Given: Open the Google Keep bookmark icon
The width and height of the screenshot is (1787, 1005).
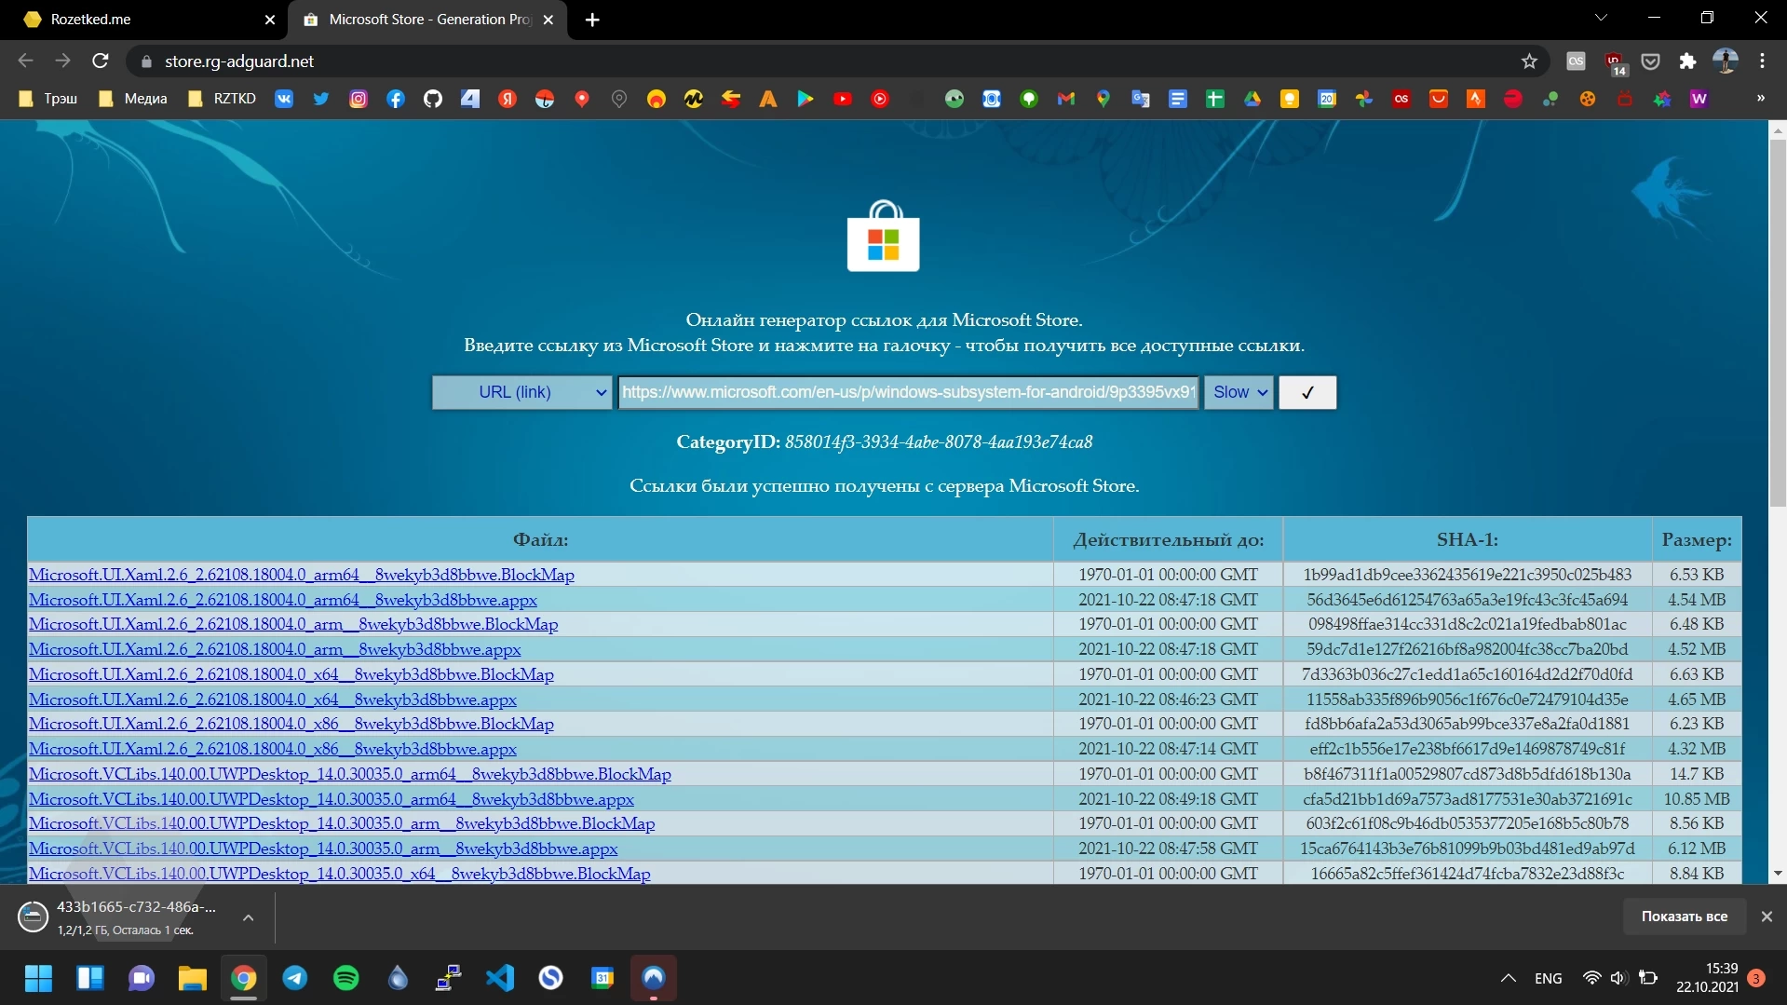Looking at the screenshot, I should (1290, 99).
